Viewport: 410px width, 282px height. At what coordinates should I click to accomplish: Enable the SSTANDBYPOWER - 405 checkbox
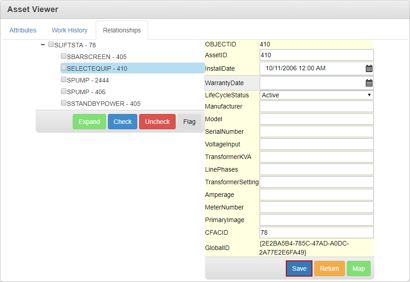(x=64, y=103)
